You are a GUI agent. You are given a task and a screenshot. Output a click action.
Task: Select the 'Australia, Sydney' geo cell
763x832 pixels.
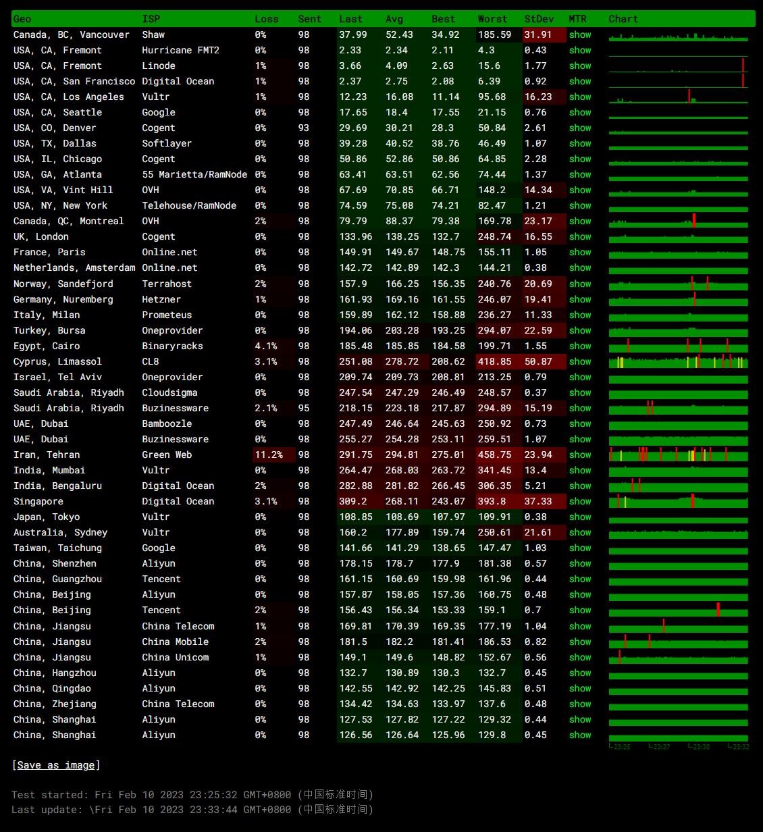(61, 532)
